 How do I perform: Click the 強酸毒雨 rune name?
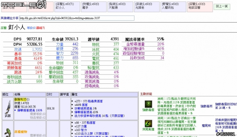[206, 106]
